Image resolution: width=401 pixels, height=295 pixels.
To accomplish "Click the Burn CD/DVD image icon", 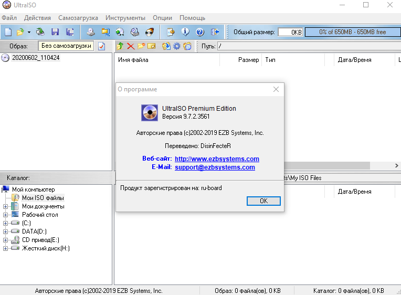I will [x=150, y=32].
